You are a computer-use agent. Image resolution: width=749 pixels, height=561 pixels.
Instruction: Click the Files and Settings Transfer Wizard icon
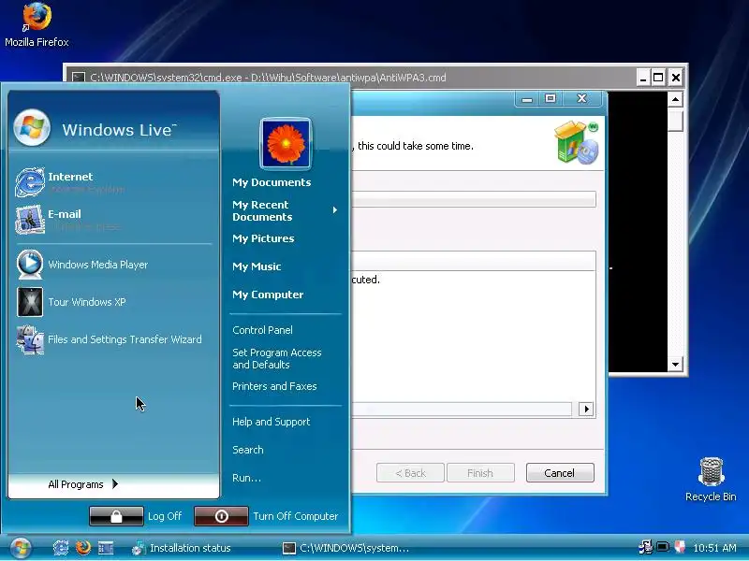[x=30, y=339]
